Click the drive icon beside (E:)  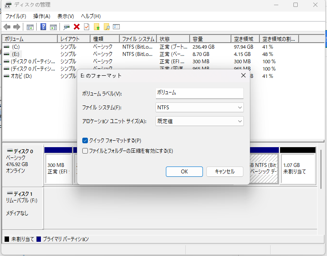click(x=6, y=54)
